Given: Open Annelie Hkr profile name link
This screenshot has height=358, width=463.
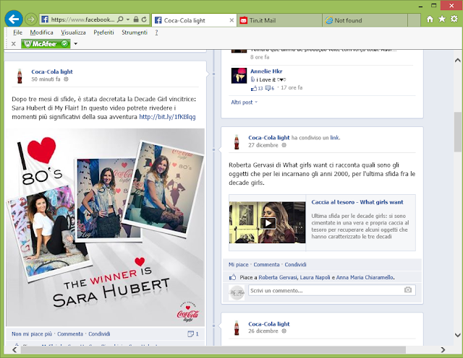Looking at the screenshot, I should tap(266, 71).
